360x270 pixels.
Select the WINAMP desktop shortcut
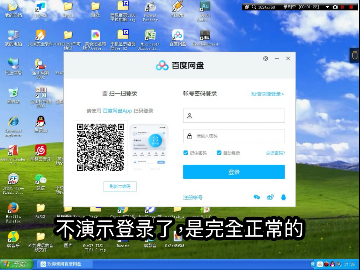(178, 10)
